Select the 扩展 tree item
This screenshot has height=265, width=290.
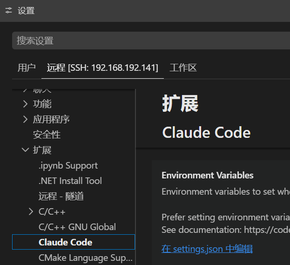point(42,150)
